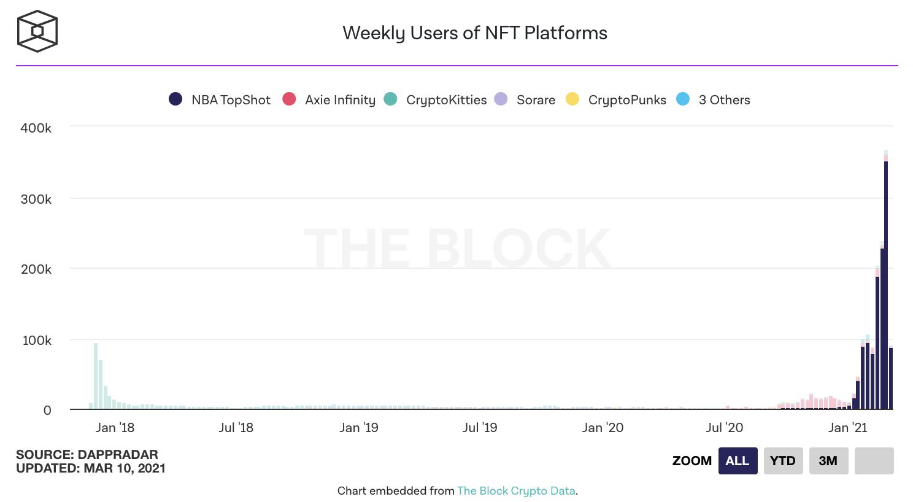Click the CryptoKitties teal legend dot

coord(390,99)
